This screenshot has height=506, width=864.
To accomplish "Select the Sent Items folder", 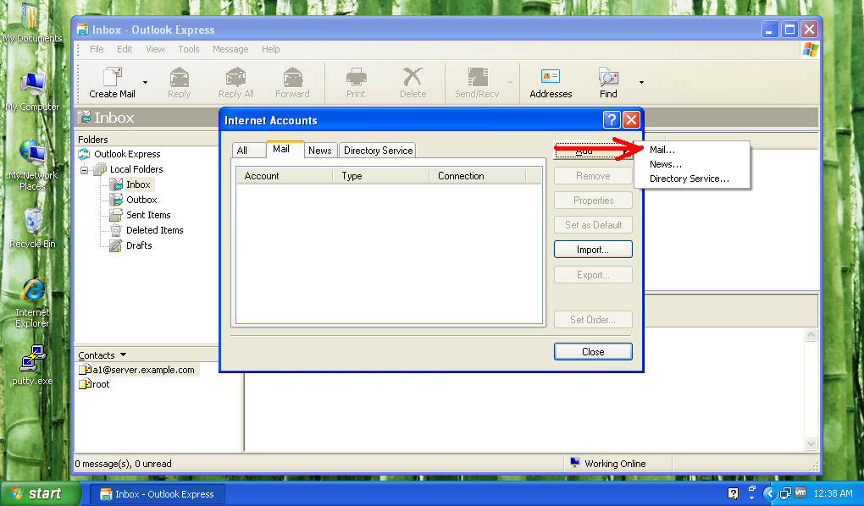I will 148,215.
